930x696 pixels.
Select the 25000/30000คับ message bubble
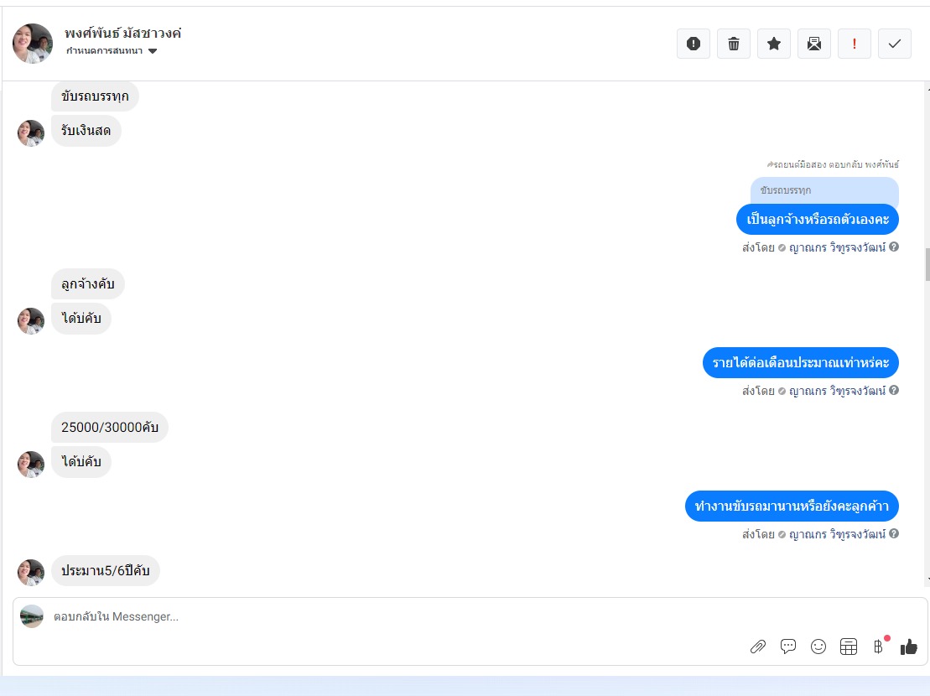click(x=110, y=427)
